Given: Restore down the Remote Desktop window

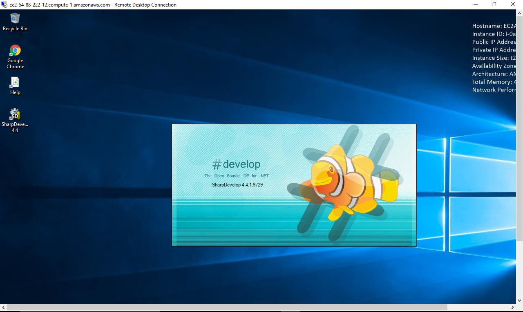Looking at the screenshot, I should click(x=494, y=4).
